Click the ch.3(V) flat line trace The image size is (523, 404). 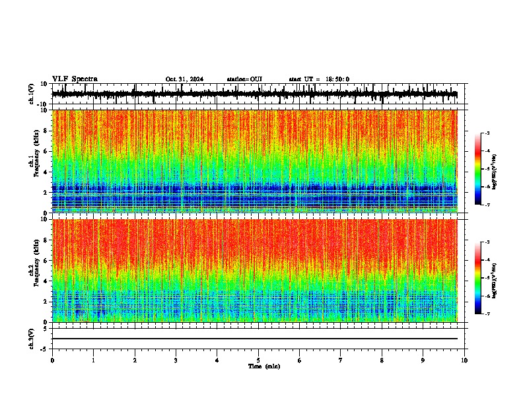pyautogui.click(x=255, y=339)
